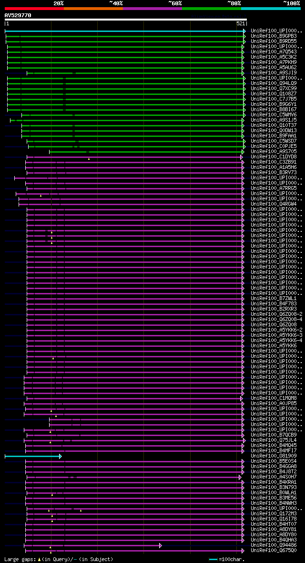This screenshot has height=563, width=305.
Task: Select the UniRef100_B5E0S4 label
Action: (274, 461)
